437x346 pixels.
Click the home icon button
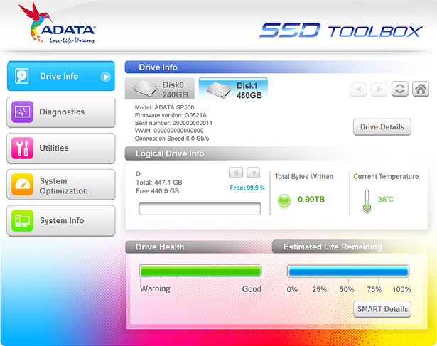pyautogui.click(x=421, y=89)
